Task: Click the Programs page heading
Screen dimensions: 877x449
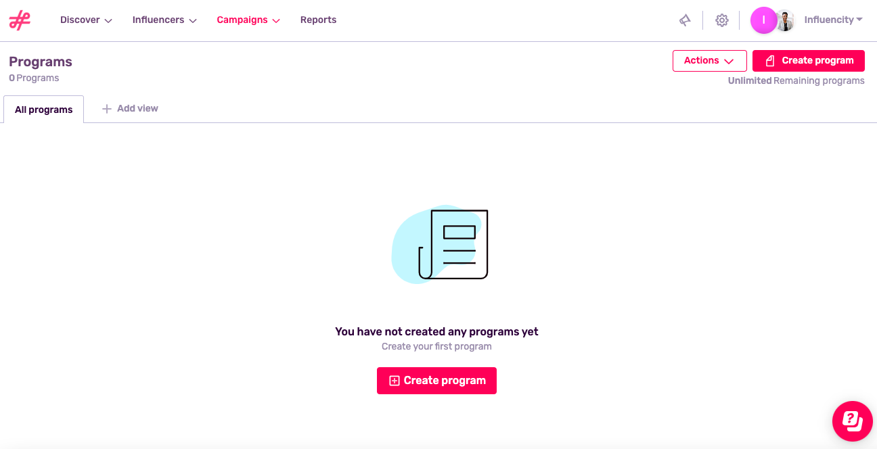Action: tap(40, 62)
